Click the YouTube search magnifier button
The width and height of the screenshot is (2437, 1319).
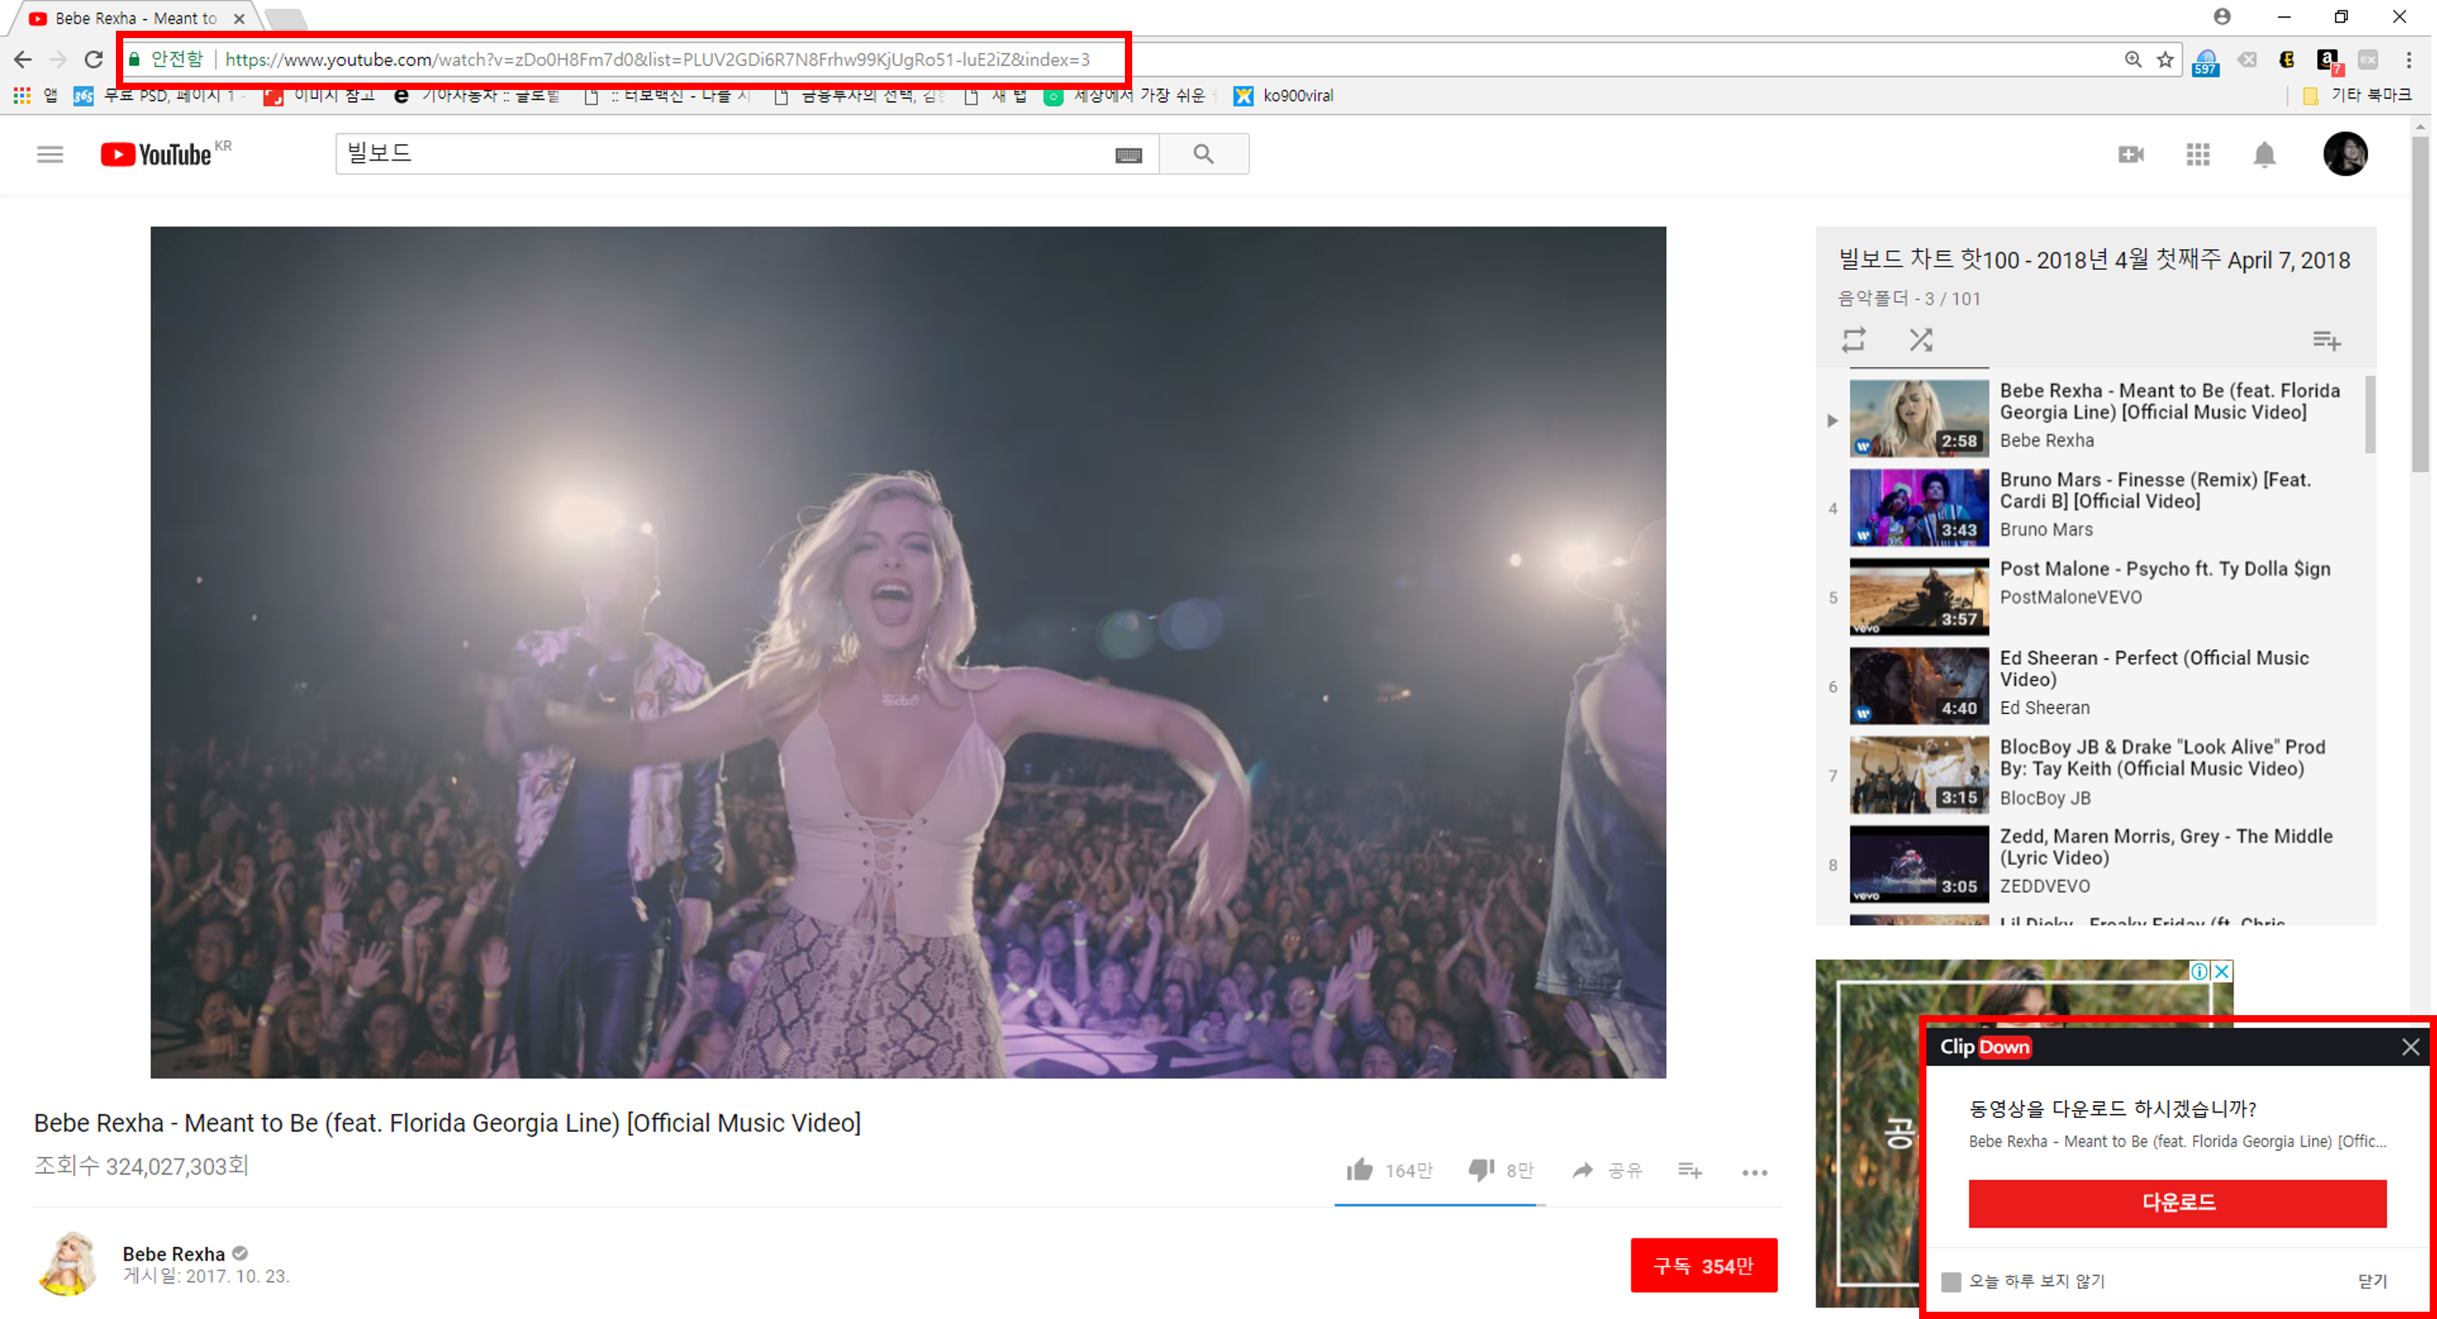pyautogui.click(x=1204, y=154)
